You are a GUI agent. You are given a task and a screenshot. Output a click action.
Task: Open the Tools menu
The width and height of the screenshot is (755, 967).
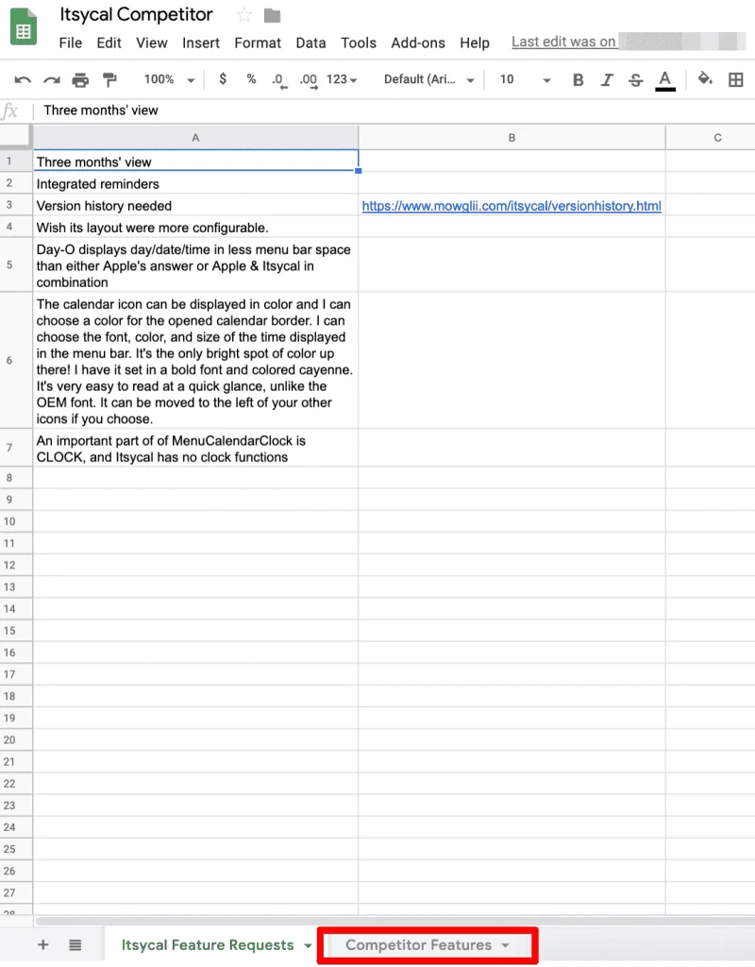coord(358,42)
